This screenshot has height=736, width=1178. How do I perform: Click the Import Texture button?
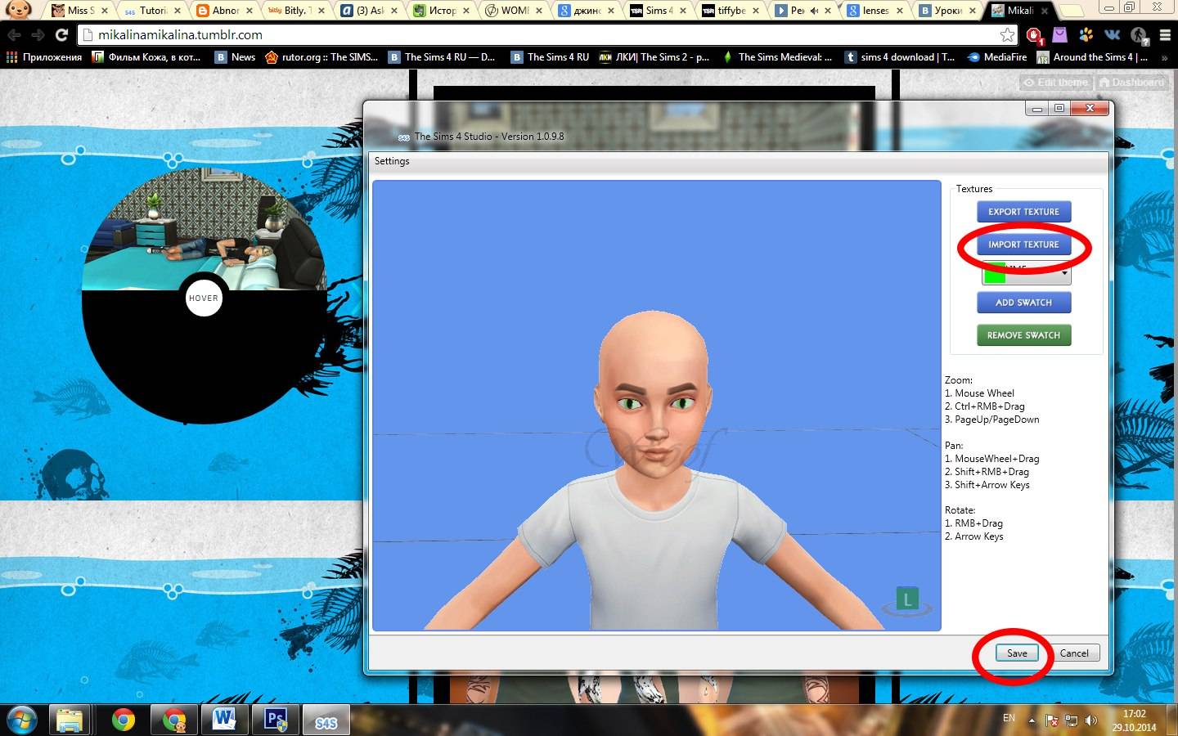click(1023, 245)
